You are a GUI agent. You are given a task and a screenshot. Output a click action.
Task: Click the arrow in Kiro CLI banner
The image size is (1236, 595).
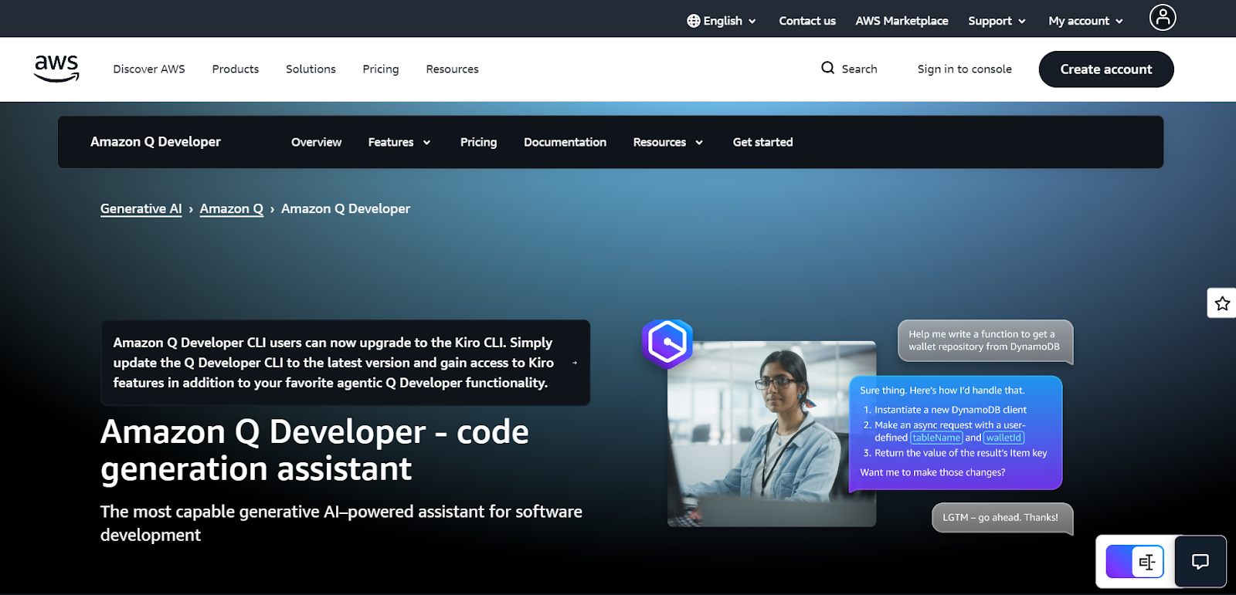pos(575,363)
